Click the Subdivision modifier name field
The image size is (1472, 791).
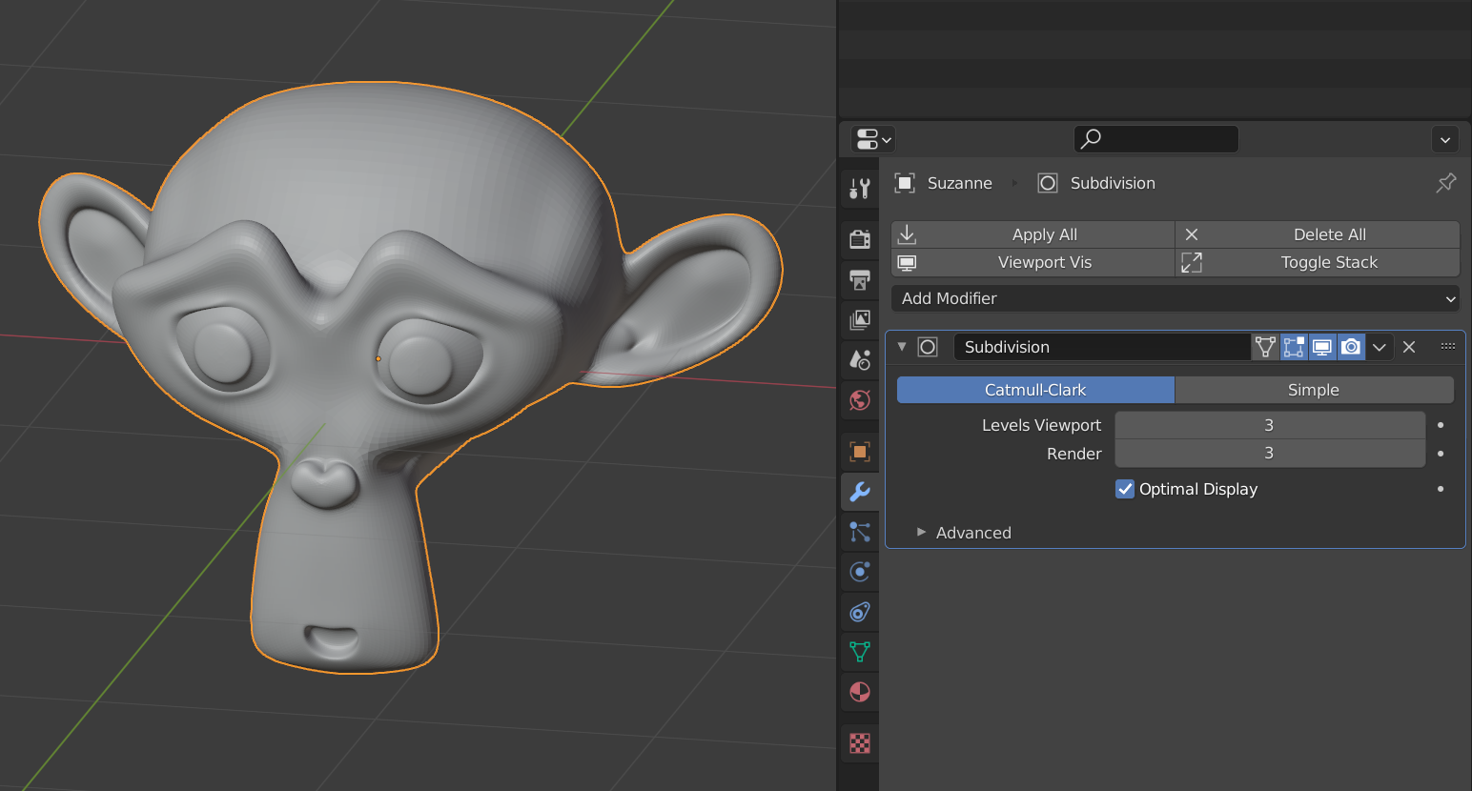1102,347
